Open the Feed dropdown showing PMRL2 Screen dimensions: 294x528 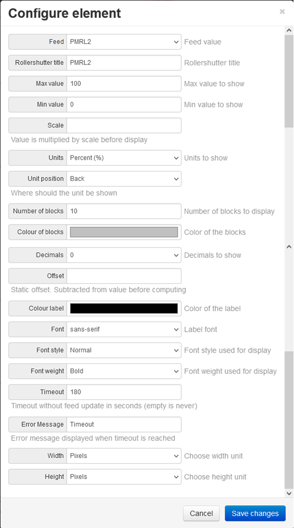124,42
